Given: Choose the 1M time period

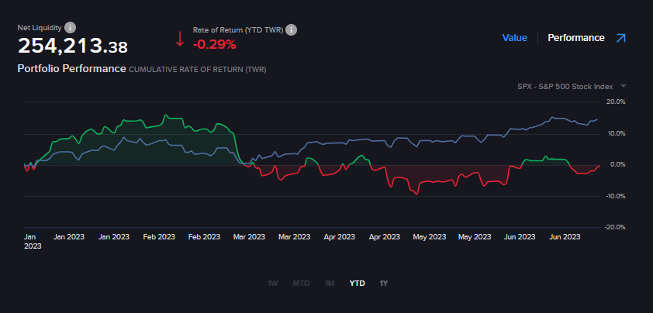Looking at the screenshot, I should (330, 284).
